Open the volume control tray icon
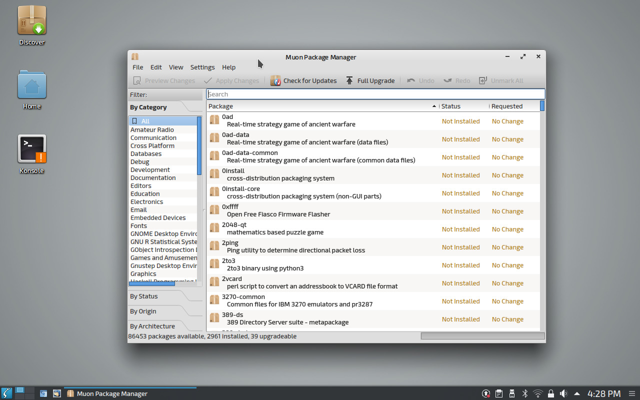 564,393
